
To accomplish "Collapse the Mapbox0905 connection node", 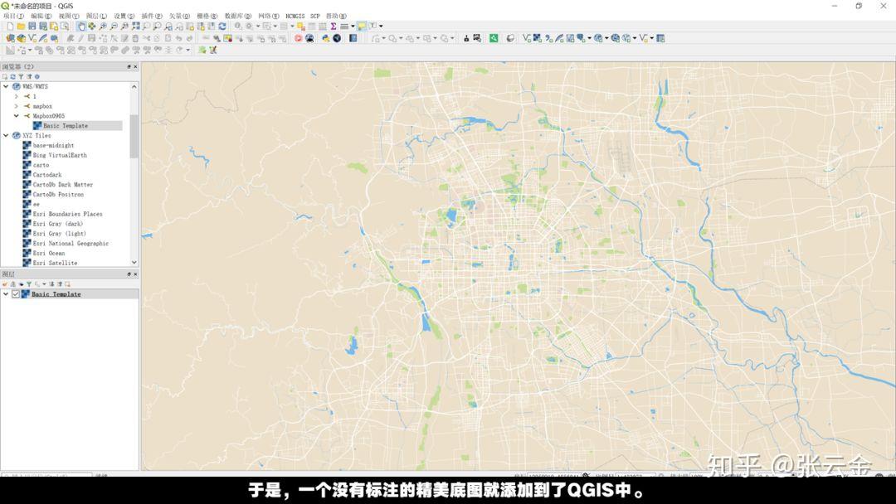I will click(x=16, y=116).
